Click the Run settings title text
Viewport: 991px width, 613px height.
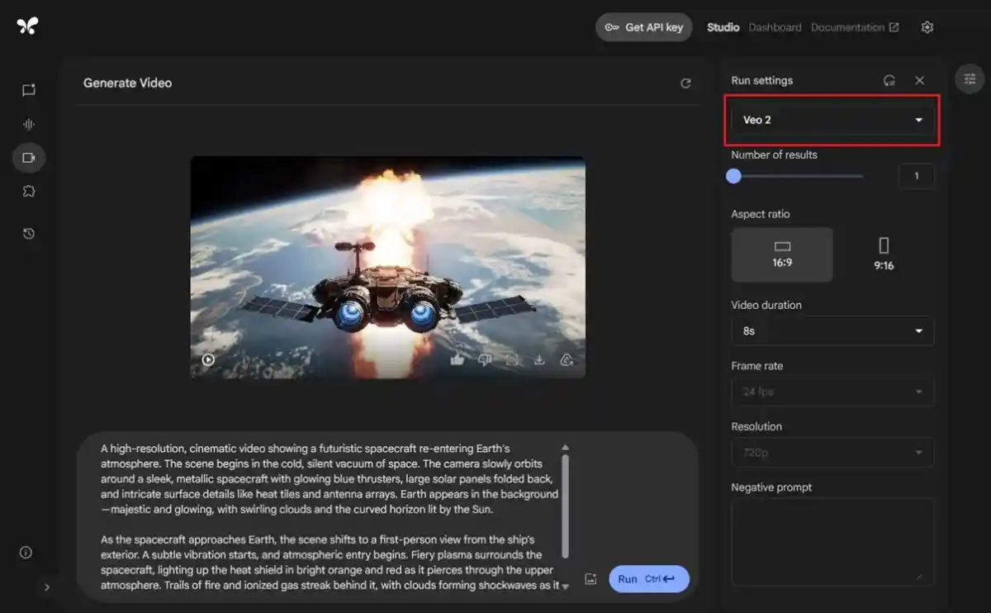pos(761,80)
